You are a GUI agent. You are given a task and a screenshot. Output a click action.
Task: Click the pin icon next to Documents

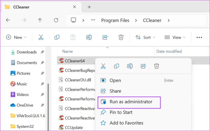[x=42, y=63]
